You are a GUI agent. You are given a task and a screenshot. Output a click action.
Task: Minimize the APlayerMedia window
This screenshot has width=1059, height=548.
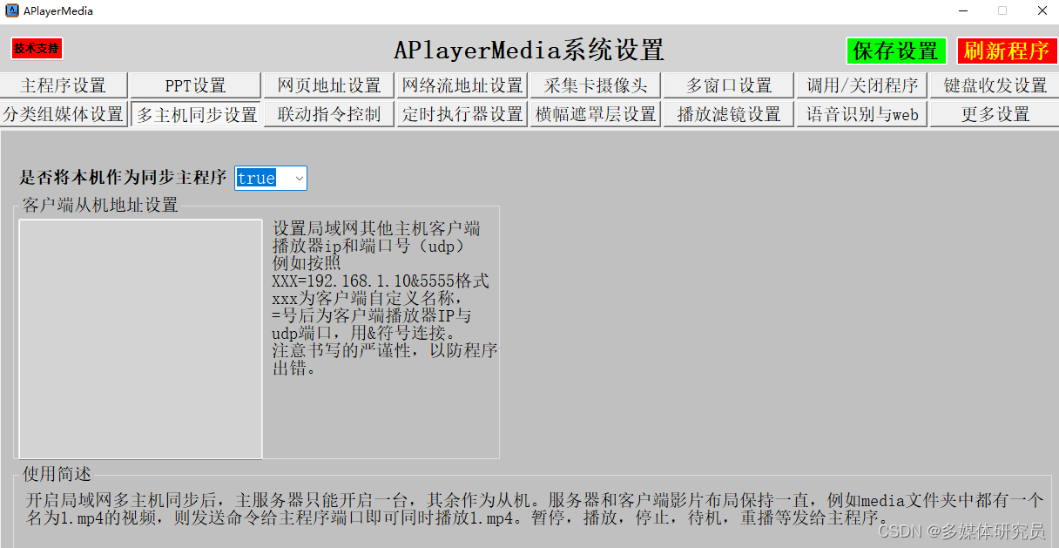(962, 11)
